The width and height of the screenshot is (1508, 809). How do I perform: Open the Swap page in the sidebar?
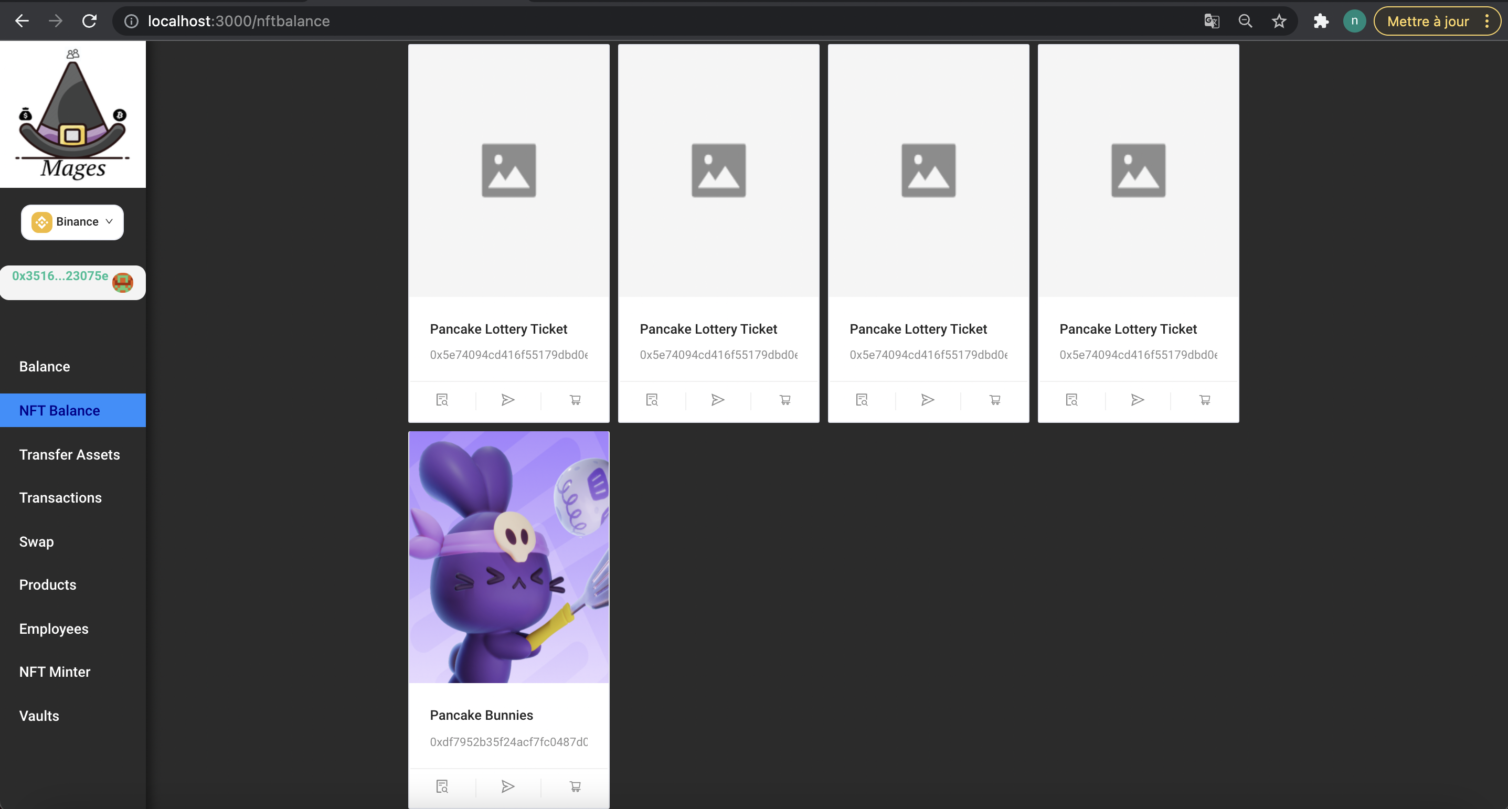pos(36,541)
